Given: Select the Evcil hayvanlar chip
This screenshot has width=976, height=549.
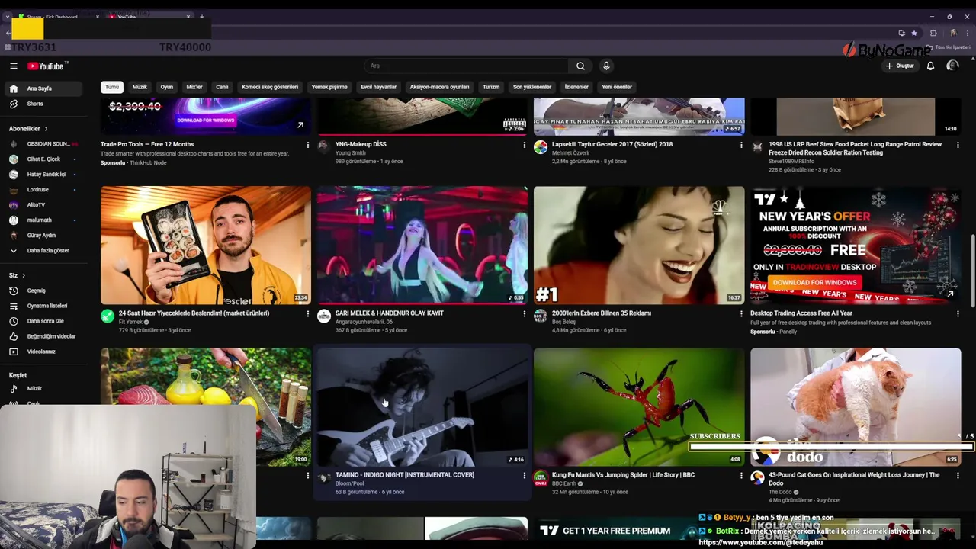Looking at the screenshot, I should coord(378,87).
